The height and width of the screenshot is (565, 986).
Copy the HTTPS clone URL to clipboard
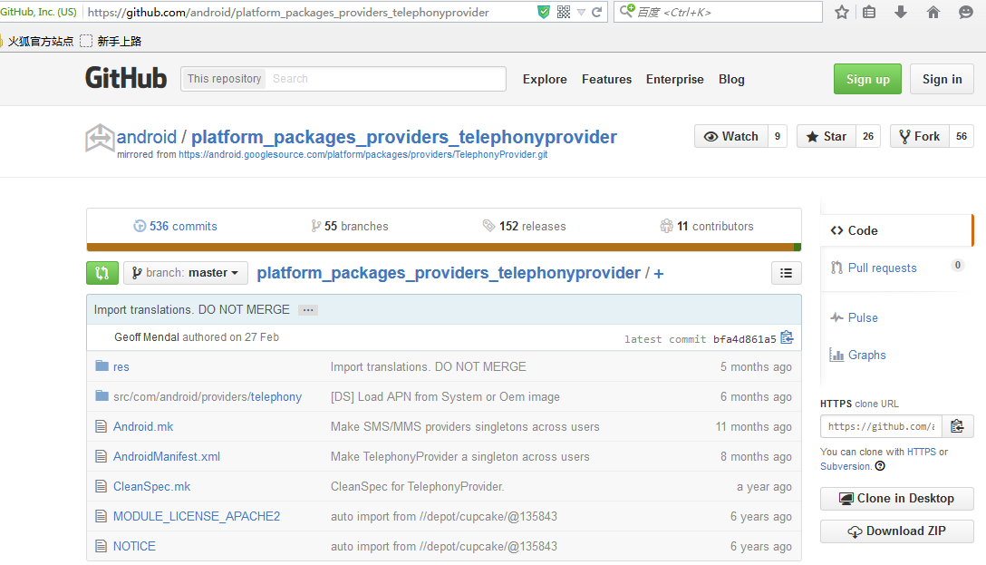point(957,426)
